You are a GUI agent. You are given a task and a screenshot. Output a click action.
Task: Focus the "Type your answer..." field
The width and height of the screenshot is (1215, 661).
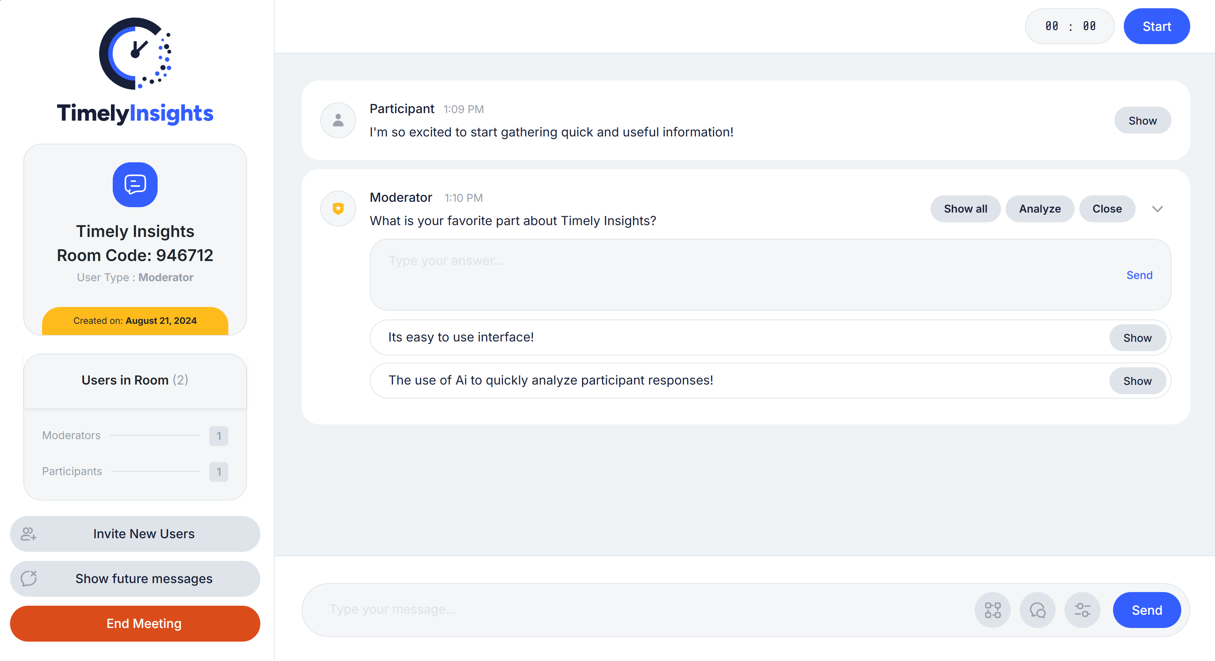(745, 275)
